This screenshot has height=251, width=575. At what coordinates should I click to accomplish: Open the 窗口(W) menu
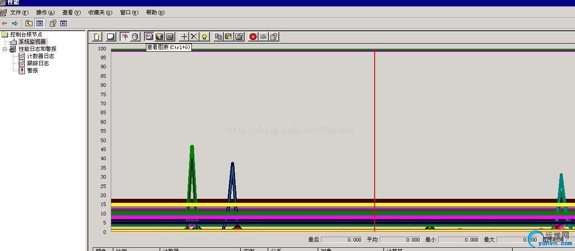pyautogui.click(x=129, y=13)
